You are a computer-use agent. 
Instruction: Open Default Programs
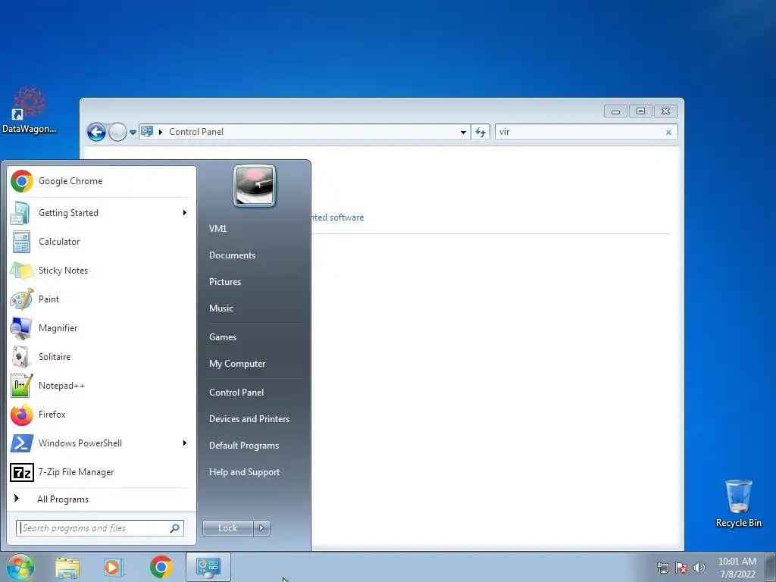point(243,446)
